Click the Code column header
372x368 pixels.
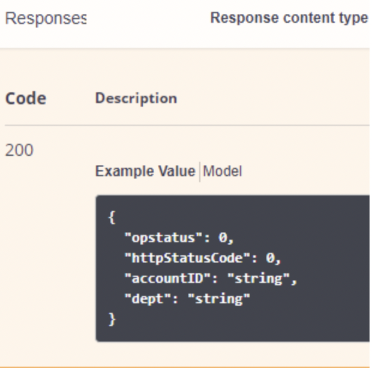click(x=26, y=98)
